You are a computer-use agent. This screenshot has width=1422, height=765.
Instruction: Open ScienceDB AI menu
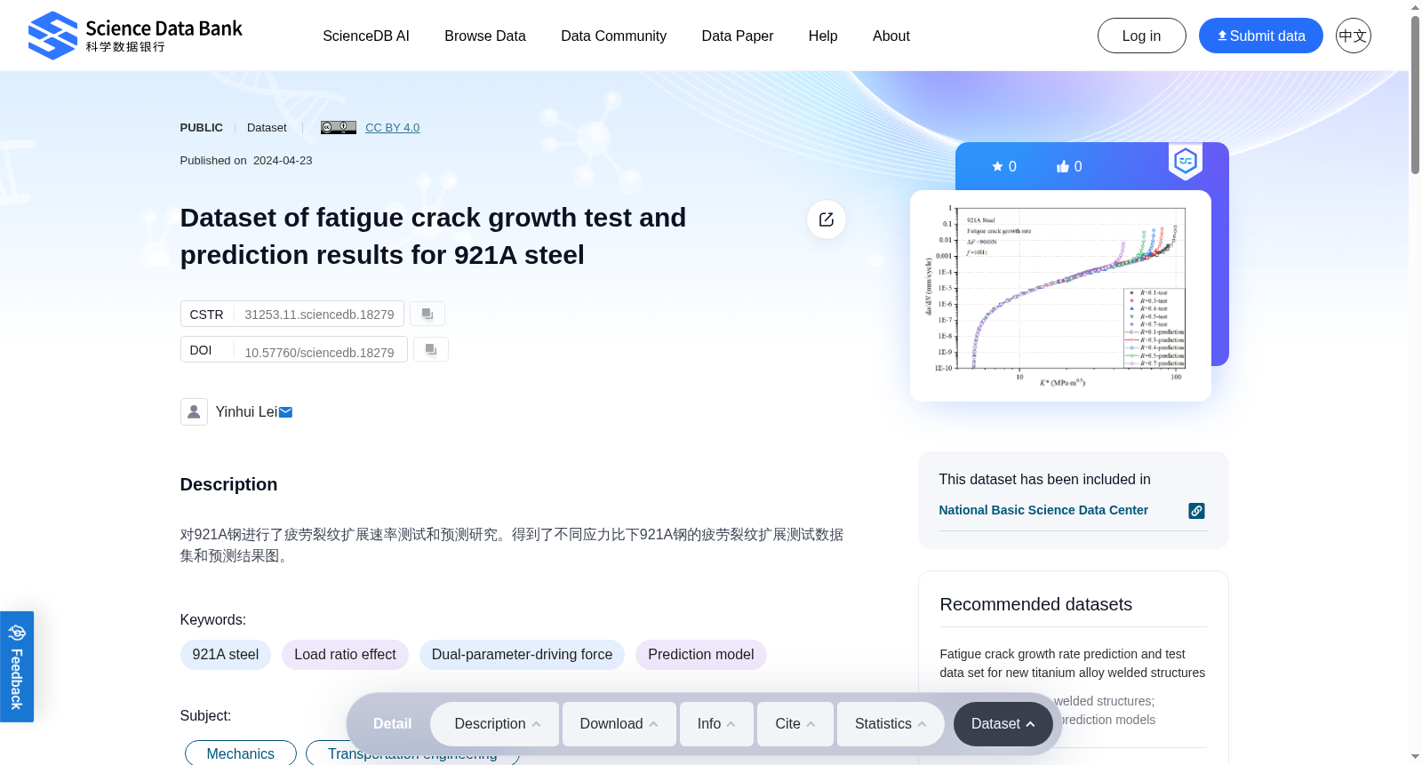click(366, 36)
